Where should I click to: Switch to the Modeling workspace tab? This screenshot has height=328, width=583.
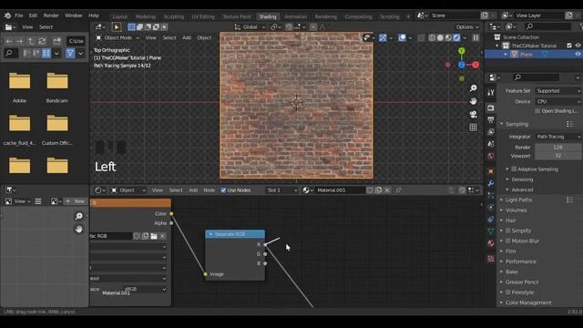pyautogui.click(x=146, y=16)
